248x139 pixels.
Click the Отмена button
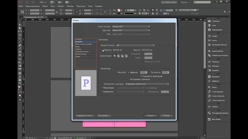166,116
